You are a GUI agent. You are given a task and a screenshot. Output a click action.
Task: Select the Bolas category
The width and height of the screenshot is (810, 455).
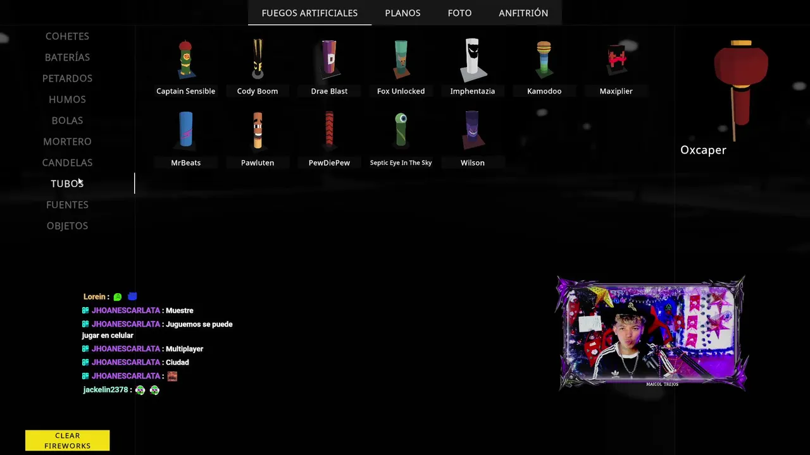click(x=67, y=120)
